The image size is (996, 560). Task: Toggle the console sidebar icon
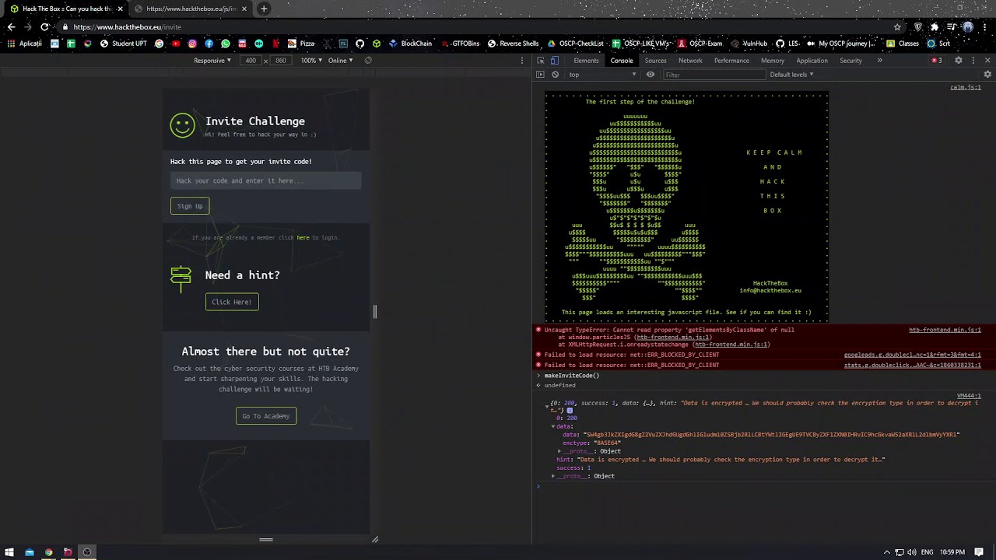pyautogui.click(x=541, y=75)
